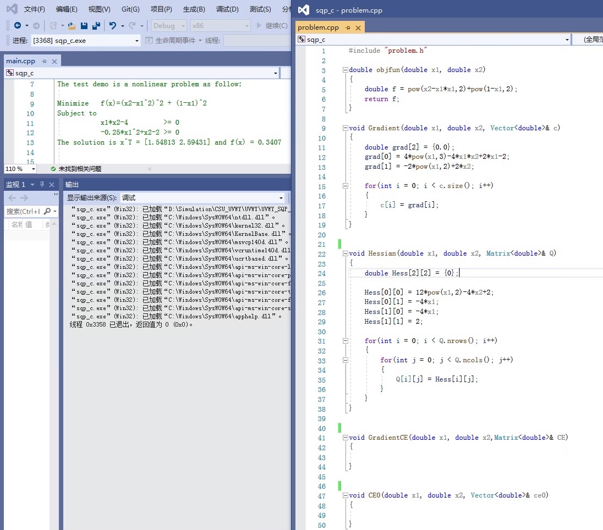Screen dimensions: 603x530
Task: Click the lifecycle events icon
Action: pyautogui.click(x=149, y=40)
